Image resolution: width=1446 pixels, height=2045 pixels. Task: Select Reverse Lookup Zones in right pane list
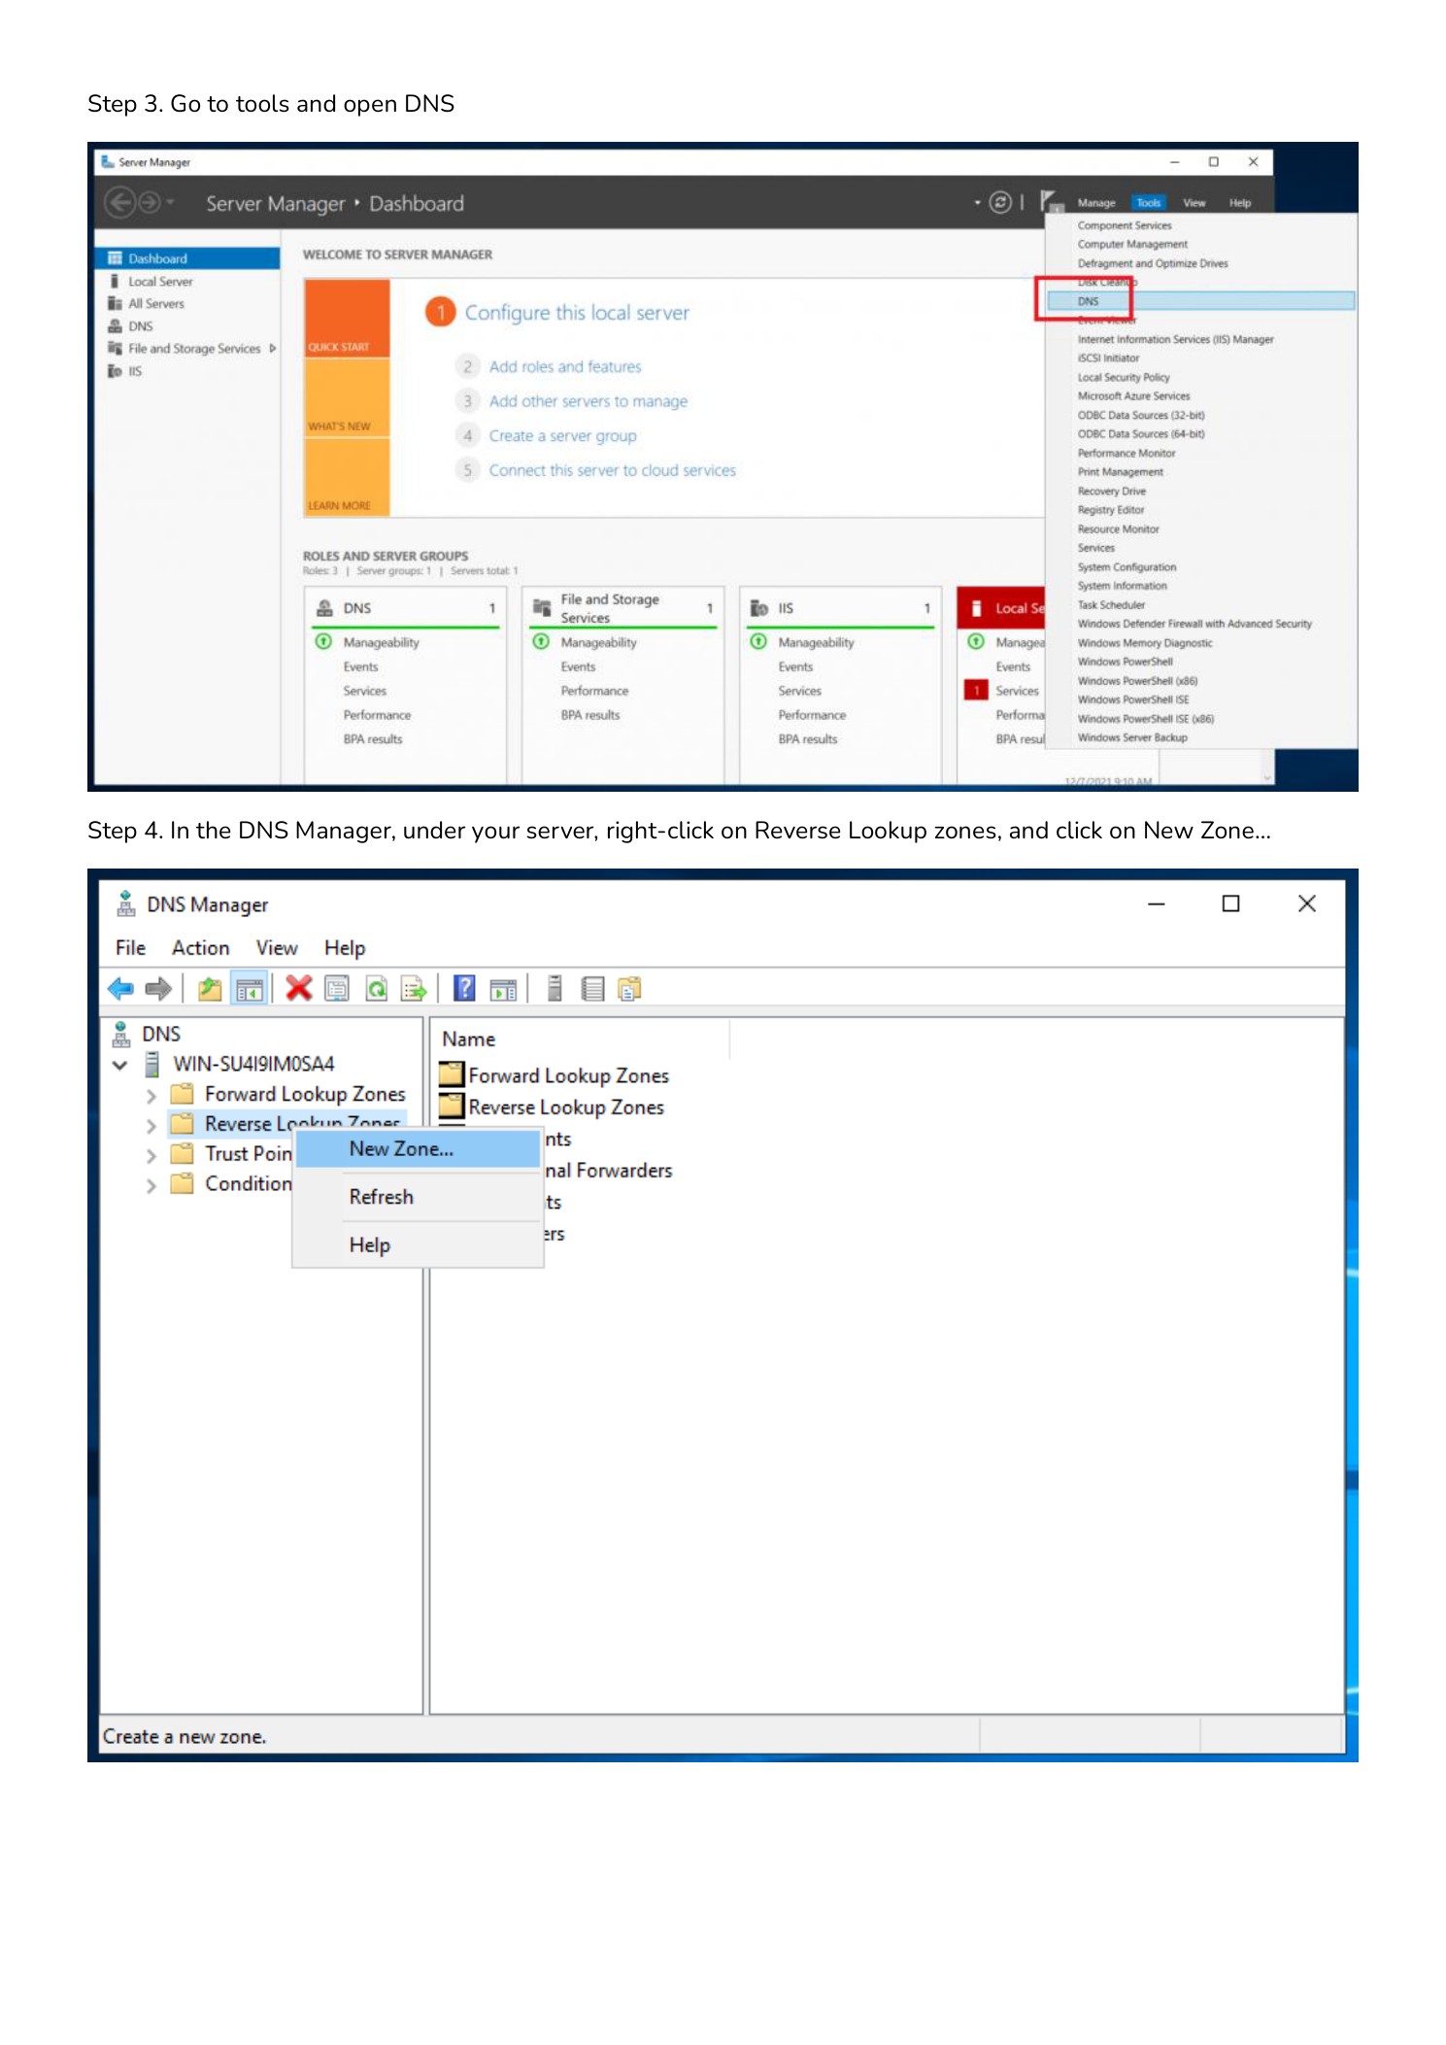(x=552, y=1108)
